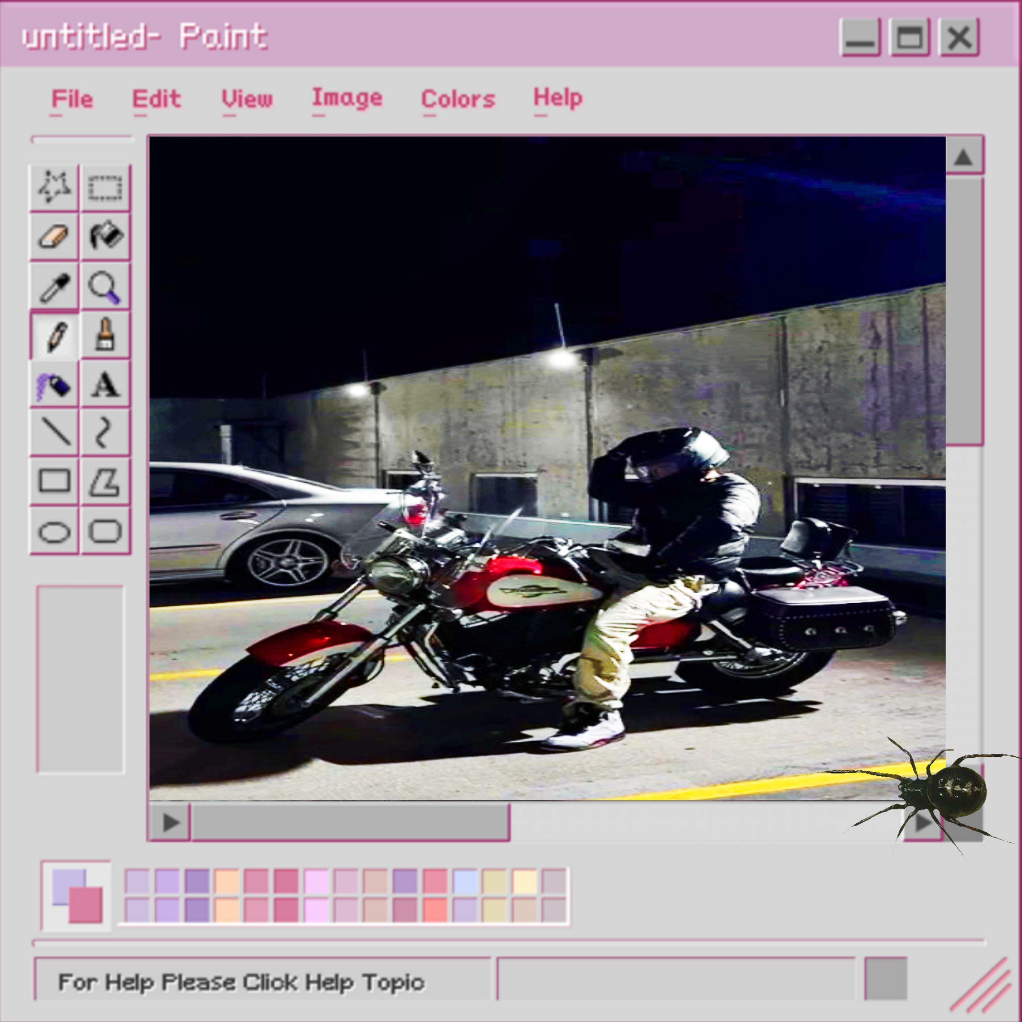Pick the Ellipse shape tool
The image size is (1022, 1022).
[x=54, y=531]
